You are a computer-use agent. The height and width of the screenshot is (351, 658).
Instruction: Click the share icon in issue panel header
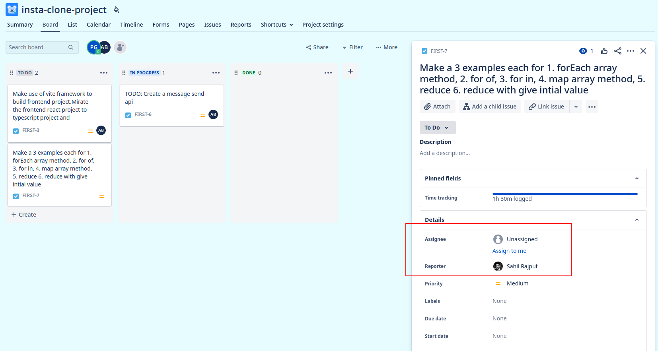pyautogui.click(x=618, y=51)
